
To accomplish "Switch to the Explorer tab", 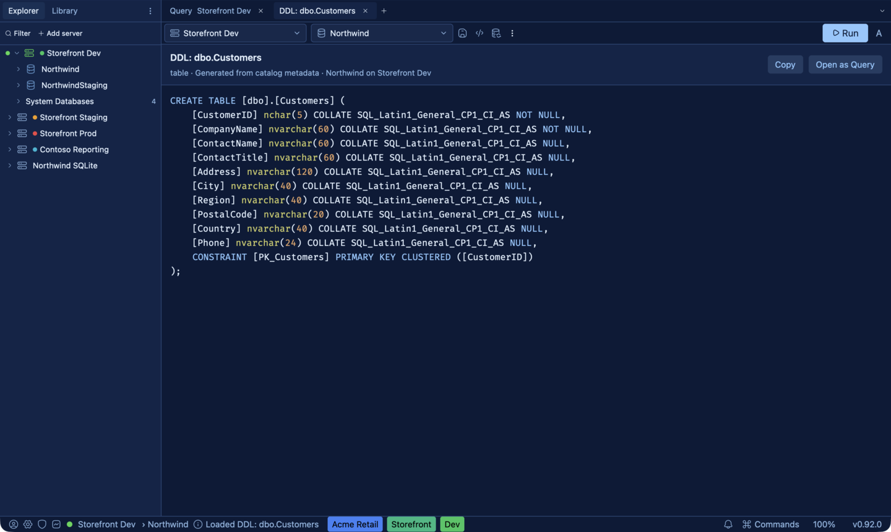I will 24,11.
